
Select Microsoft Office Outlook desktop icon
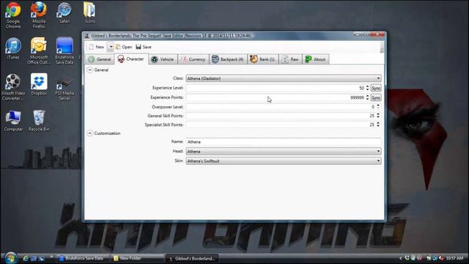pyautogui.click(x=39, y=51)
